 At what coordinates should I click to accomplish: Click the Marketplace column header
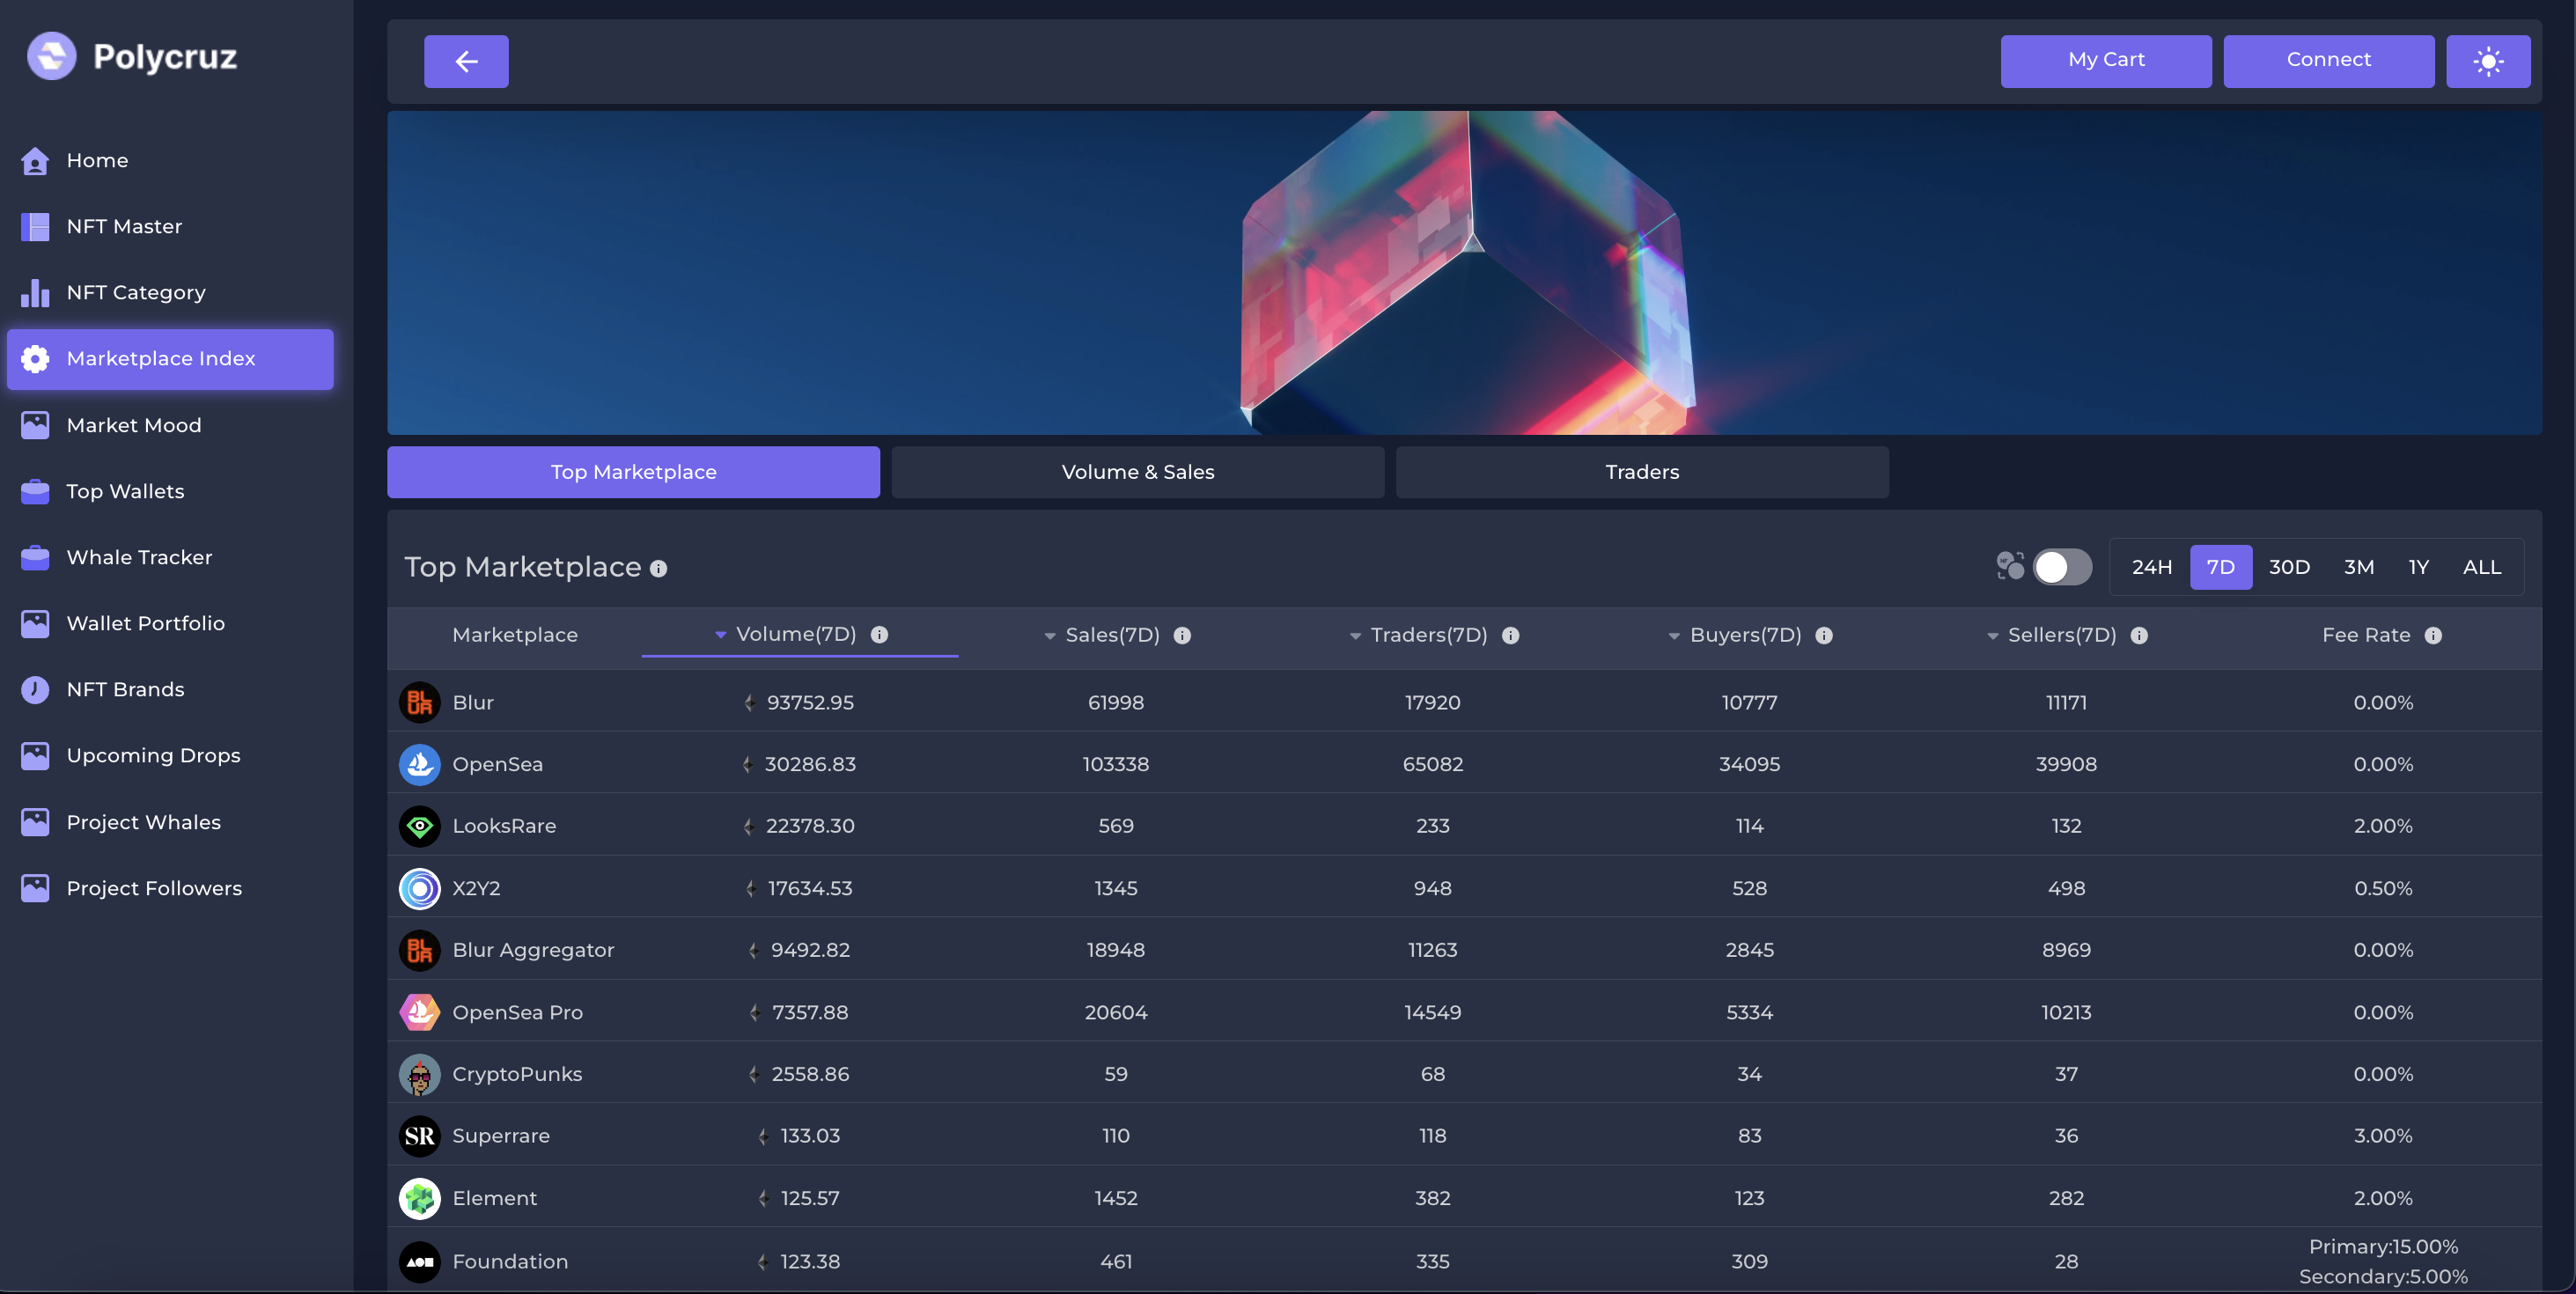click(x=515, y=635)
